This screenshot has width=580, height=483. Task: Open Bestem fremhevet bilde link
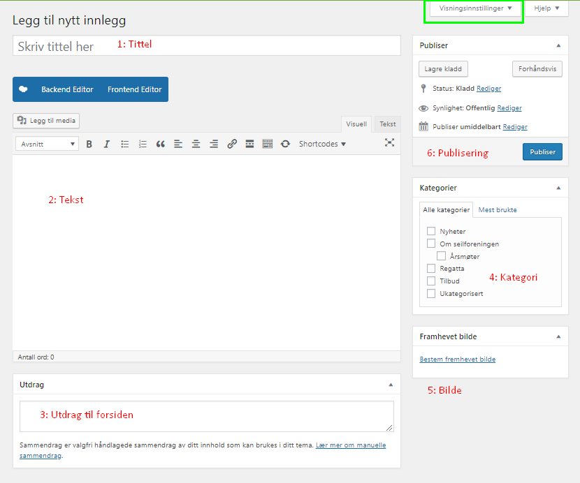tap(458, 359)
